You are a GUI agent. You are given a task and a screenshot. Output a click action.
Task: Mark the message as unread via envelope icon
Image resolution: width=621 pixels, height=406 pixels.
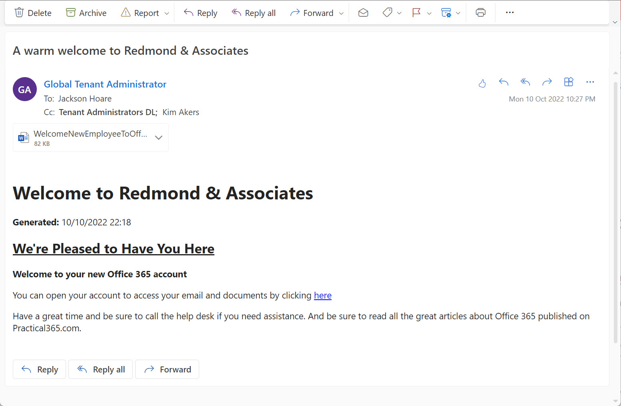point(363,12)
